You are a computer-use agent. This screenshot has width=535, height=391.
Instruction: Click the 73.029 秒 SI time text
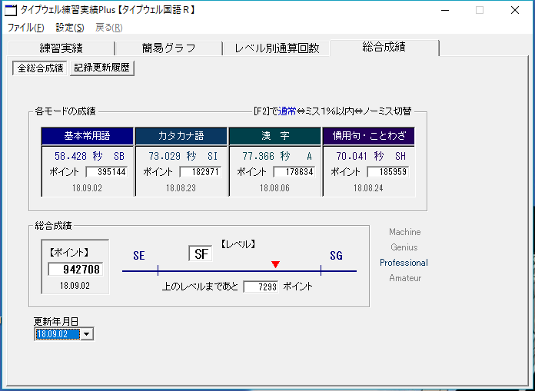click(x=183, y=156)
